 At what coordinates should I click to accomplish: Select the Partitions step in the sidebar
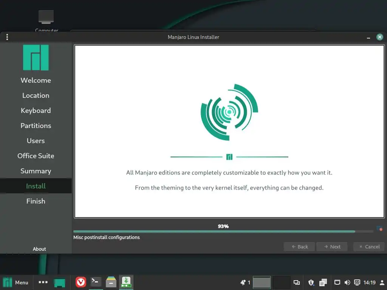[x=36, y=126]
